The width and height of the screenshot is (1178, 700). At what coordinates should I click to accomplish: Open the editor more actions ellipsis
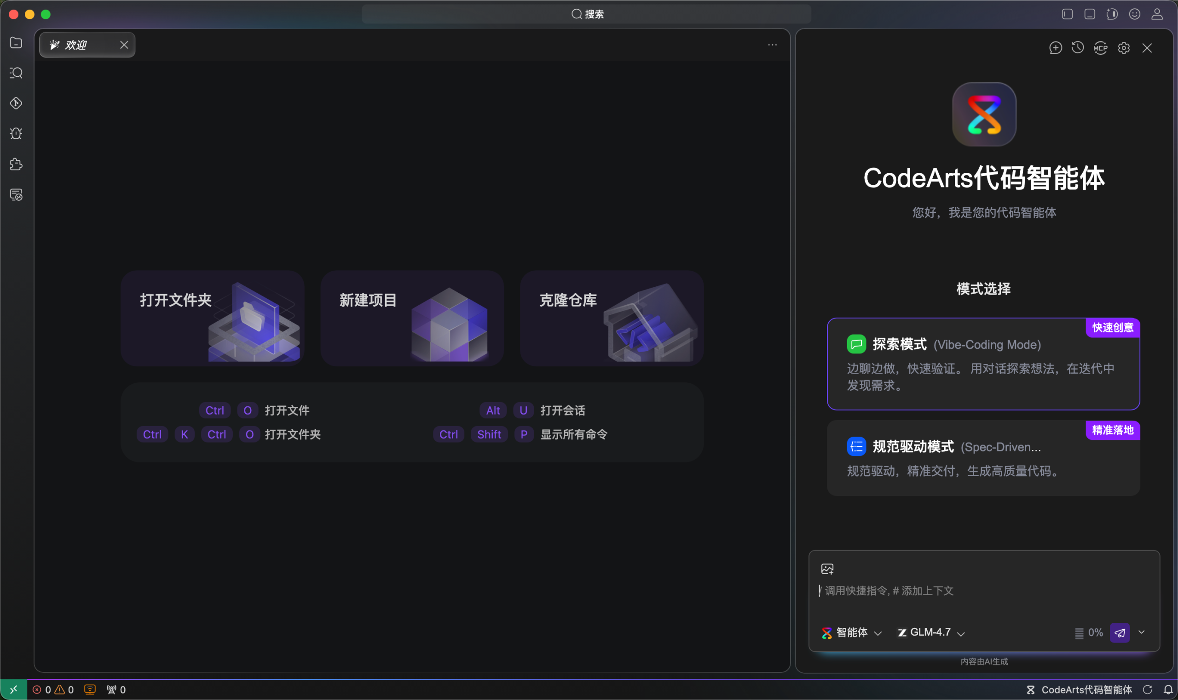point(773,45)
